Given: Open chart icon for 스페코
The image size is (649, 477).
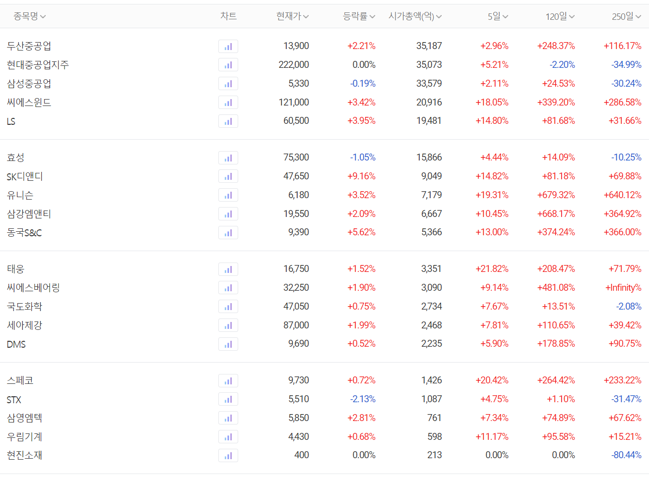Looking at the screenshot, I should coord(228,381).
